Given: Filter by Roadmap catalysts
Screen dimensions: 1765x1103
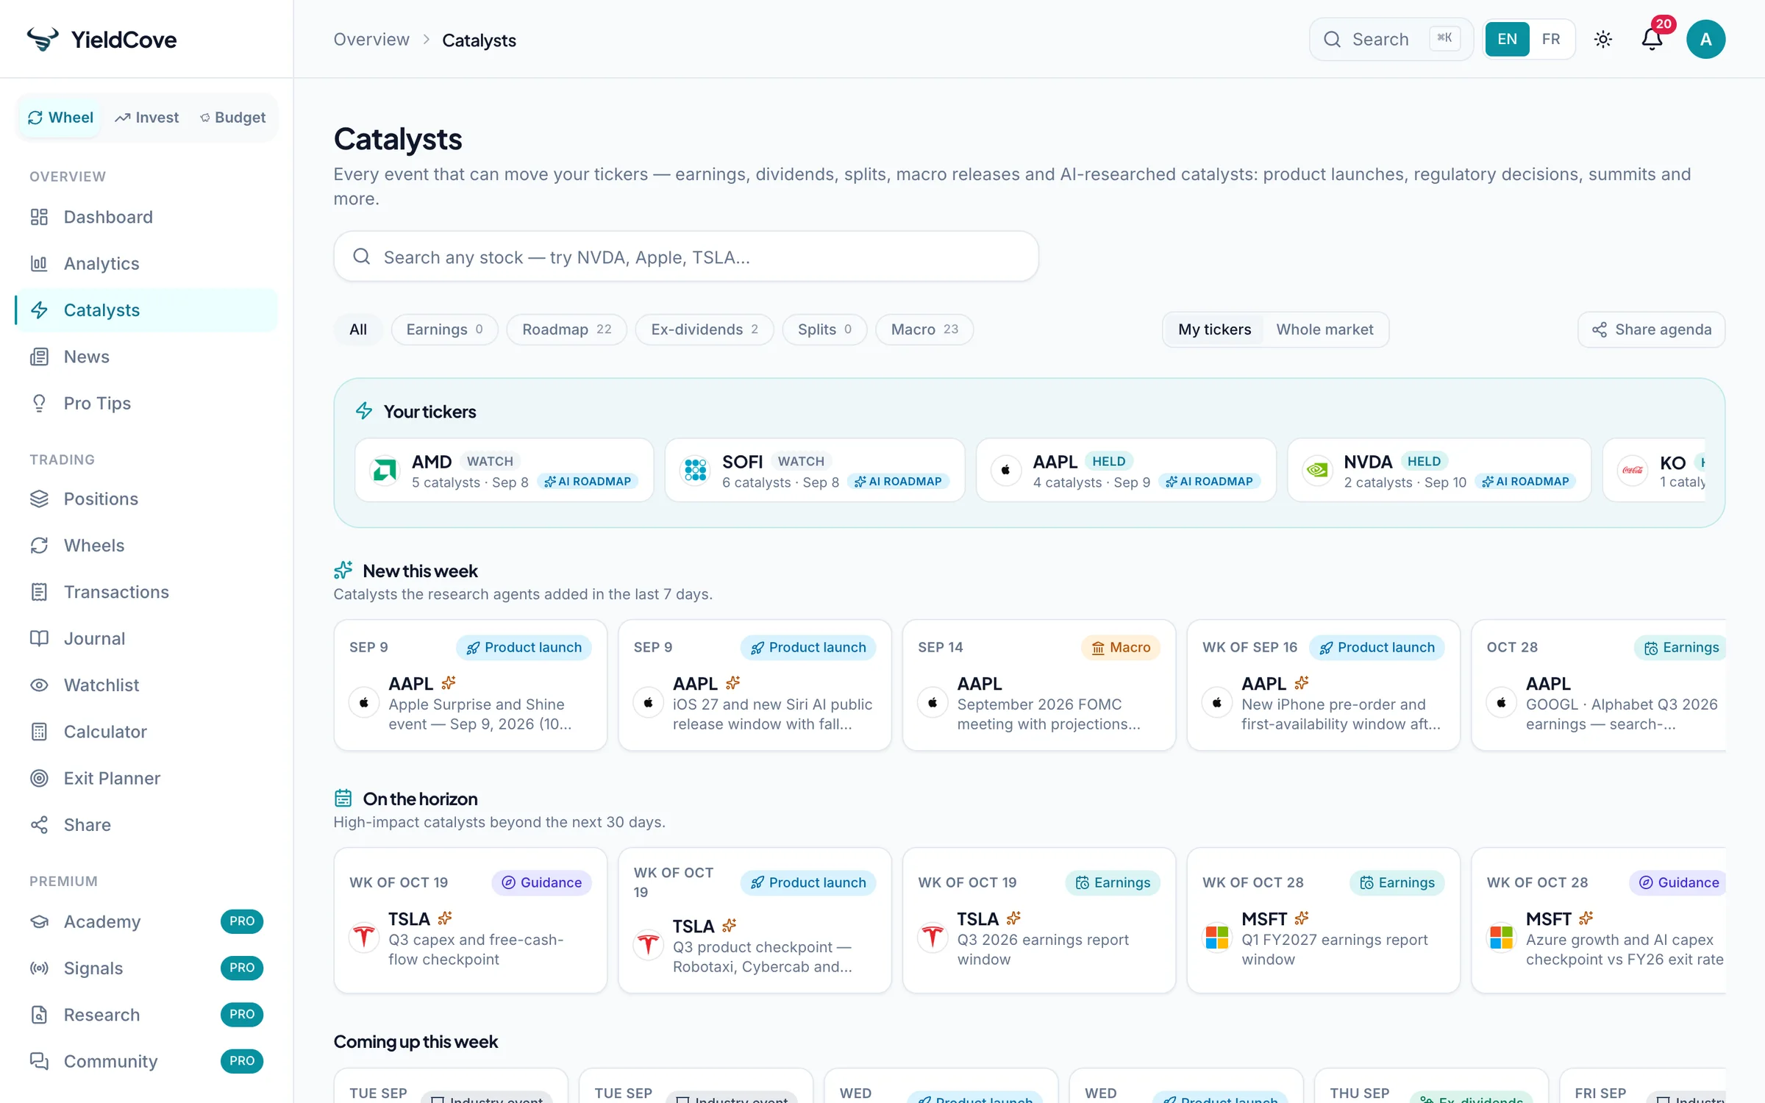Looking at the screenshot, I should pyautogui.click(x=566, y=329).
